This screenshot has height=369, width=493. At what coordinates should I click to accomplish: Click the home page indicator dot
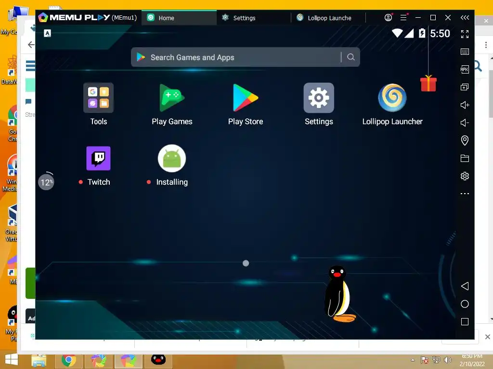pos(246,263)
